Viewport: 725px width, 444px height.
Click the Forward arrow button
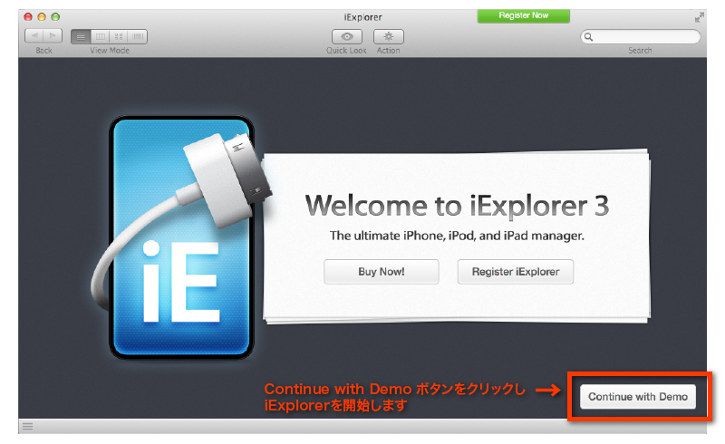53,36
